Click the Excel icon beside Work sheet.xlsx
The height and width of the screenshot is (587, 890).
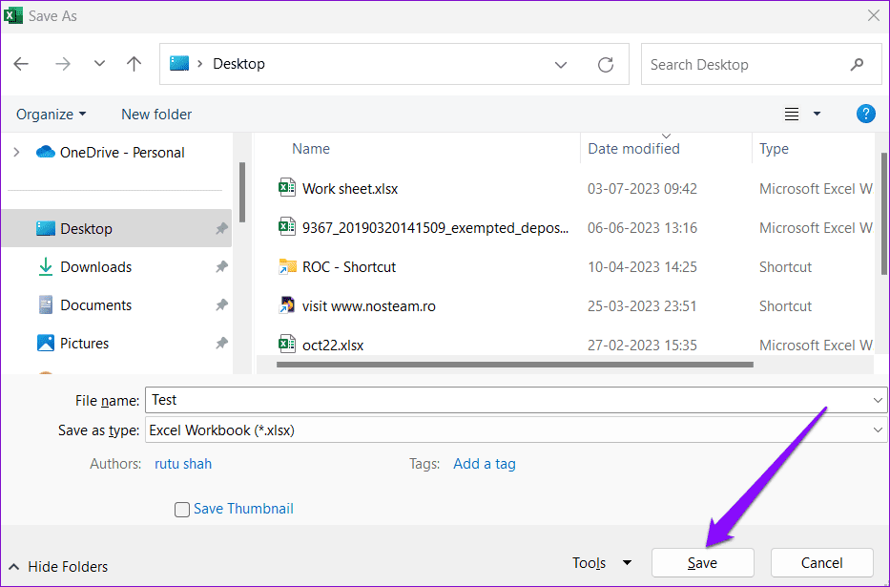287,188
